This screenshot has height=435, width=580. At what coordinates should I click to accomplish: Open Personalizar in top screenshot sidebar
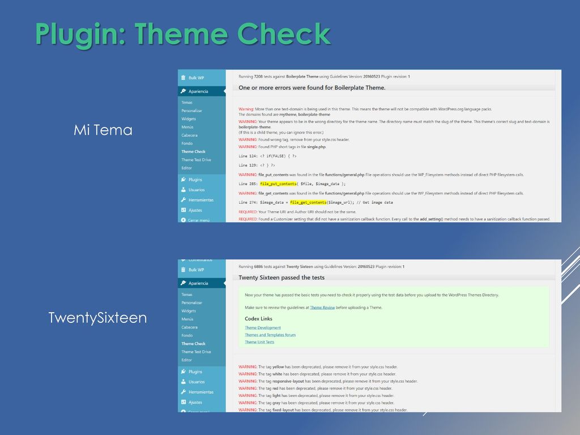point(191,110)
